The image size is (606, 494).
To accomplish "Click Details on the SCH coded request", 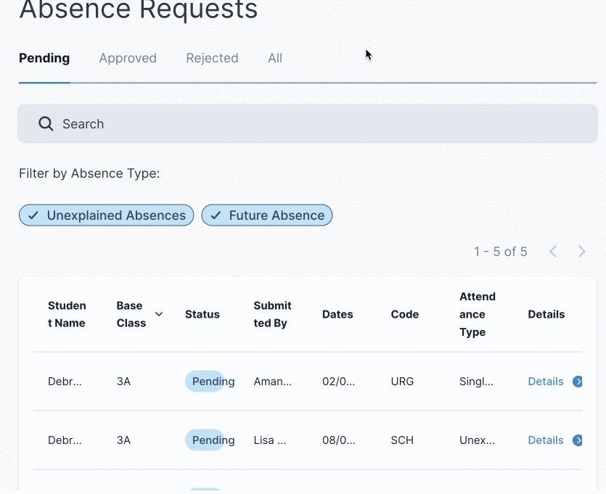I will (546, 440).
